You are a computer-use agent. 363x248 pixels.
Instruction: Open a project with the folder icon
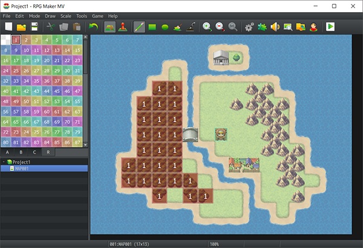click(21, 27)
